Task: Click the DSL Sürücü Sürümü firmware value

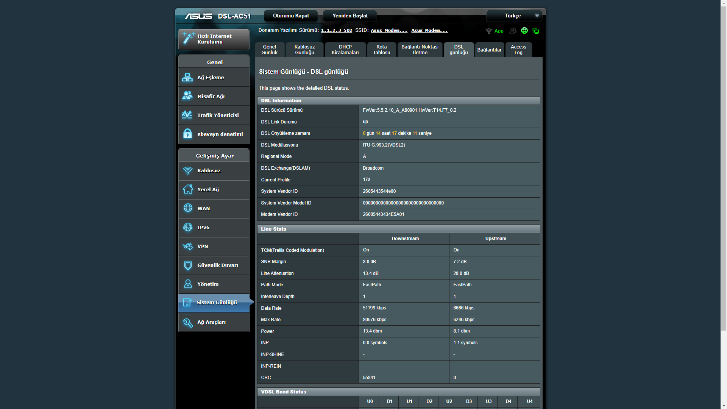Action: pos(409,110)
